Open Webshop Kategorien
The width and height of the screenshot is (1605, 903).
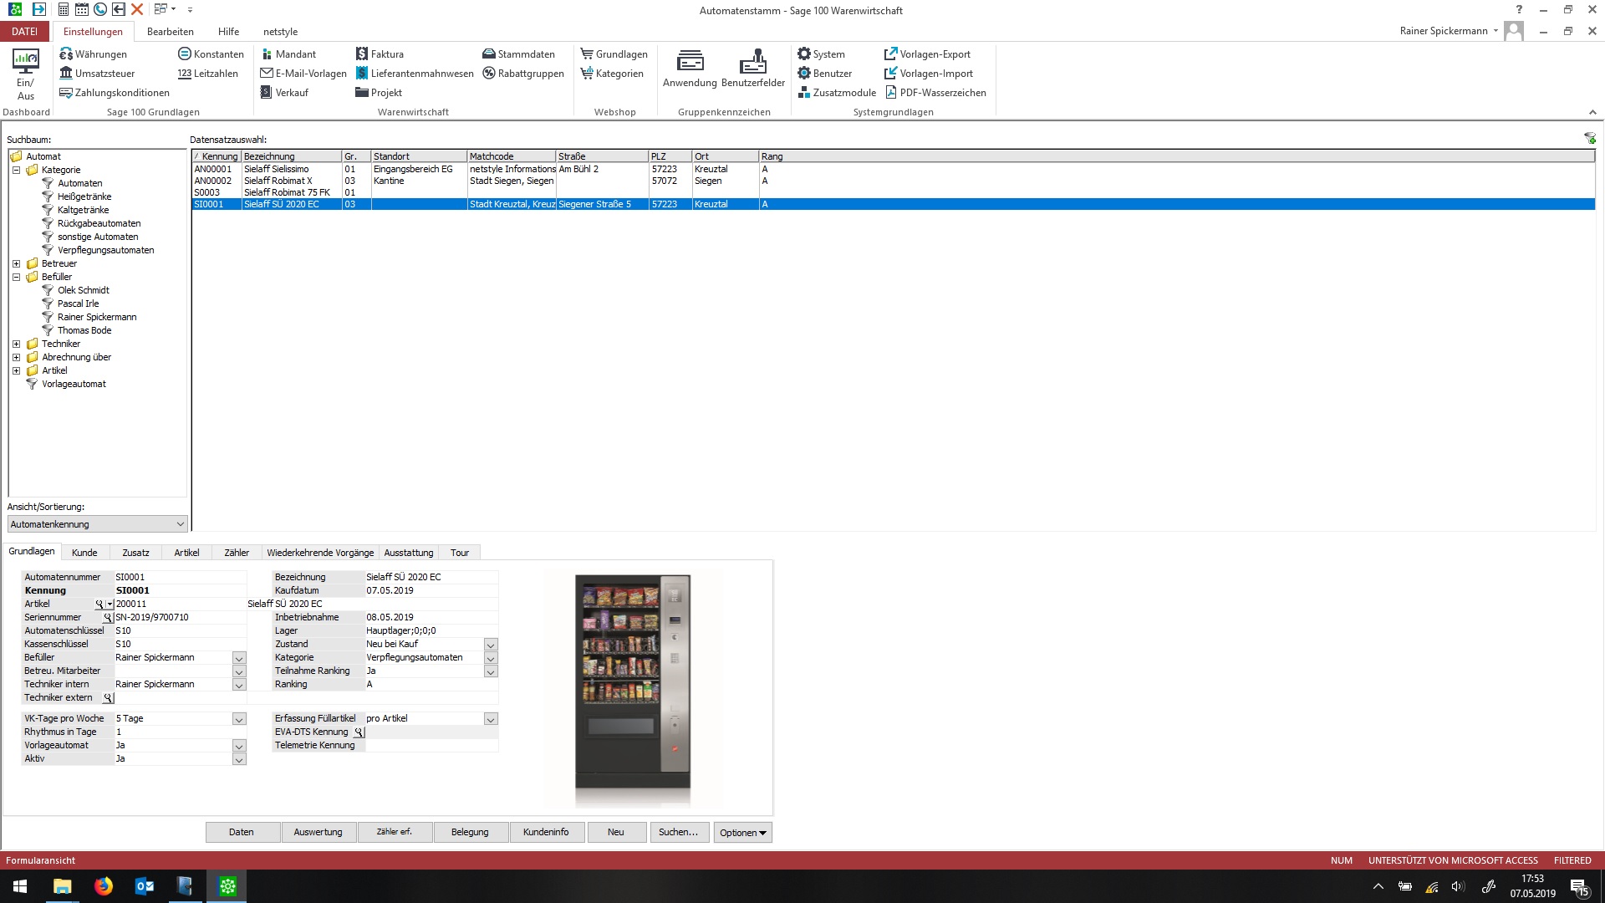click(613, 74)
